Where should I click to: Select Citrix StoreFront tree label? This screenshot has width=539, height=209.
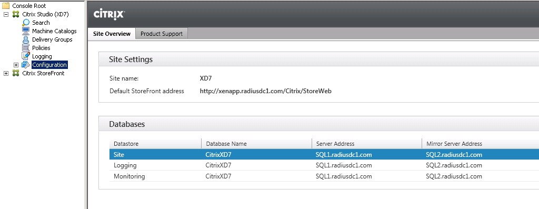[43, 73]
